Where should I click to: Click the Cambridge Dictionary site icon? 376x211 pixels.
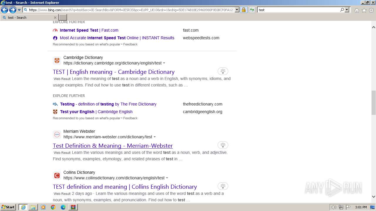point(57,60)
